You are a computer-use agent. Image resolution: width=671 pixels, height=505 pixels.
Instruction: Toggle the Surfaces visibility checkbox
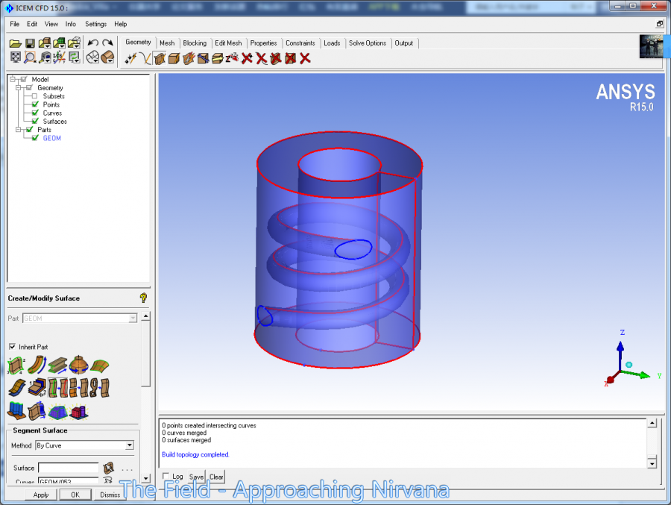[35, 122]
